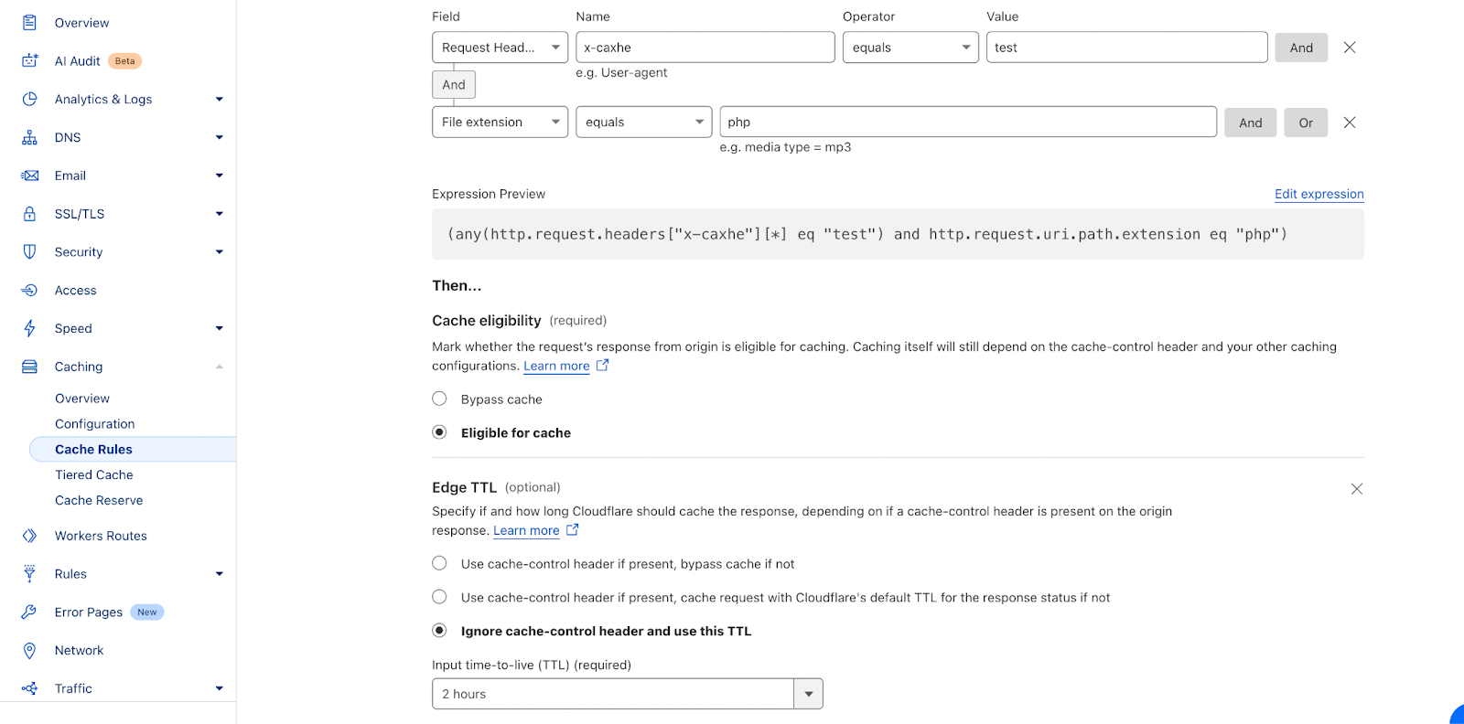Open the Request Header field dropdown
1464x724 pixels.
pos(500,48)
